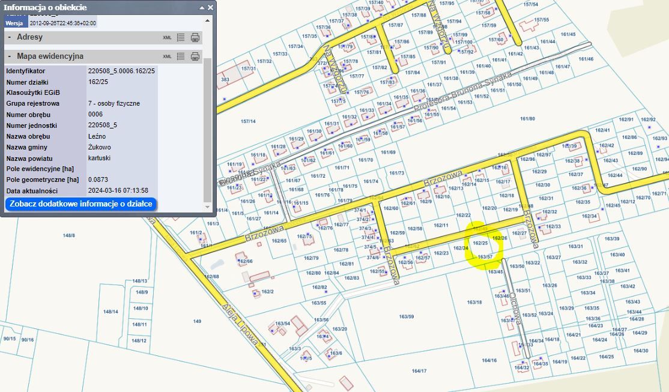This screenshot has height=392, width=669.
Task: Select parcel 164/16 on the map
Action: click(489, 360)
